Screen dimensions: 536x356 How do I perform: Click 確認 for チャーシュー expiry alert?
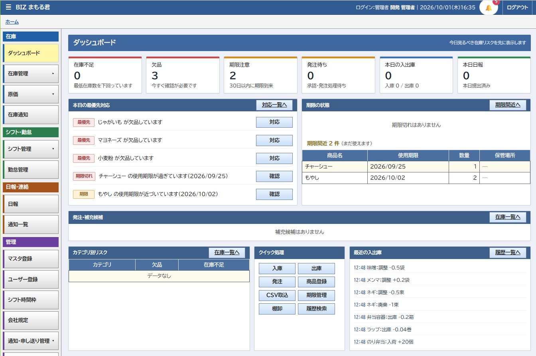274,176
